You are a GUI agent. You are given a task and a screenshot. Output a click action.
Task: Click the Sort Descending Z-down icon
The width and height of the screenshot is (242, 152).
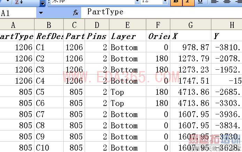(19, 2)
